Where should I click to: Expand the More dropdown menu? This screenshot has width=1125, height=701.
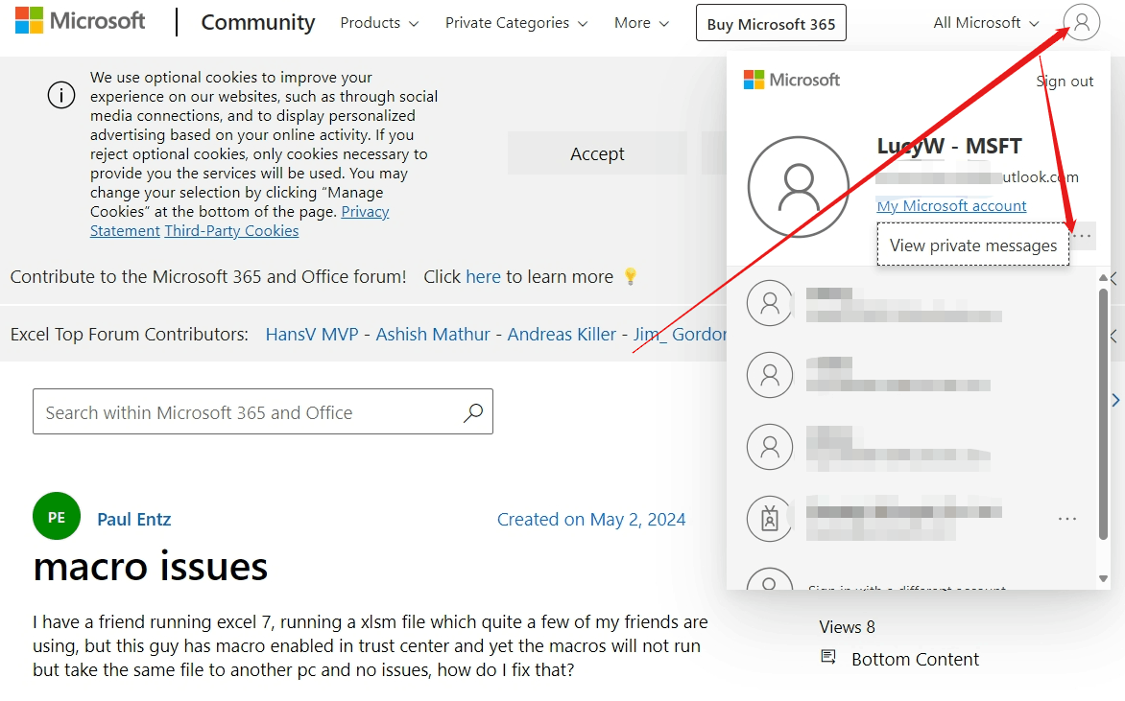click(641, 23)
